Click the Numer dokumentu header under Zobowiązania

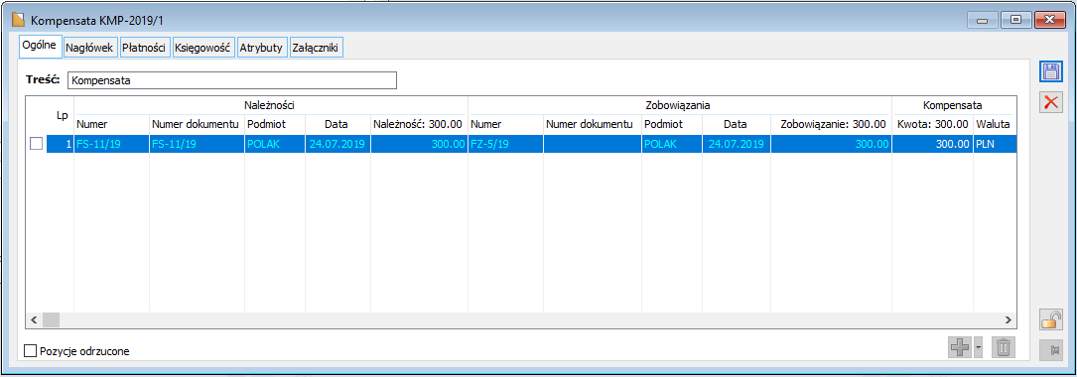click(x=592, y=124)
